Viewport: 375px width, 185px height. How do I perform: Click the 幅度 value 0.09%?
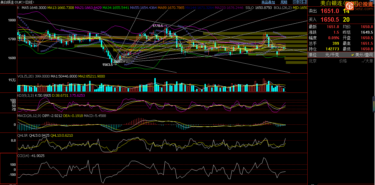334,38
